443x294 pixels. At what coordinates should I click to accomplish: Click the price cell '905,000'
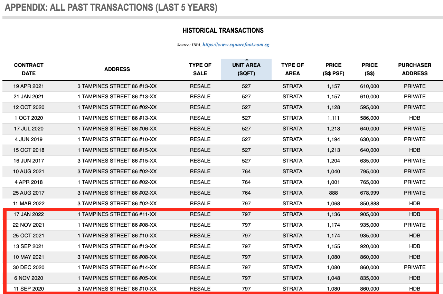coord(369,214)
